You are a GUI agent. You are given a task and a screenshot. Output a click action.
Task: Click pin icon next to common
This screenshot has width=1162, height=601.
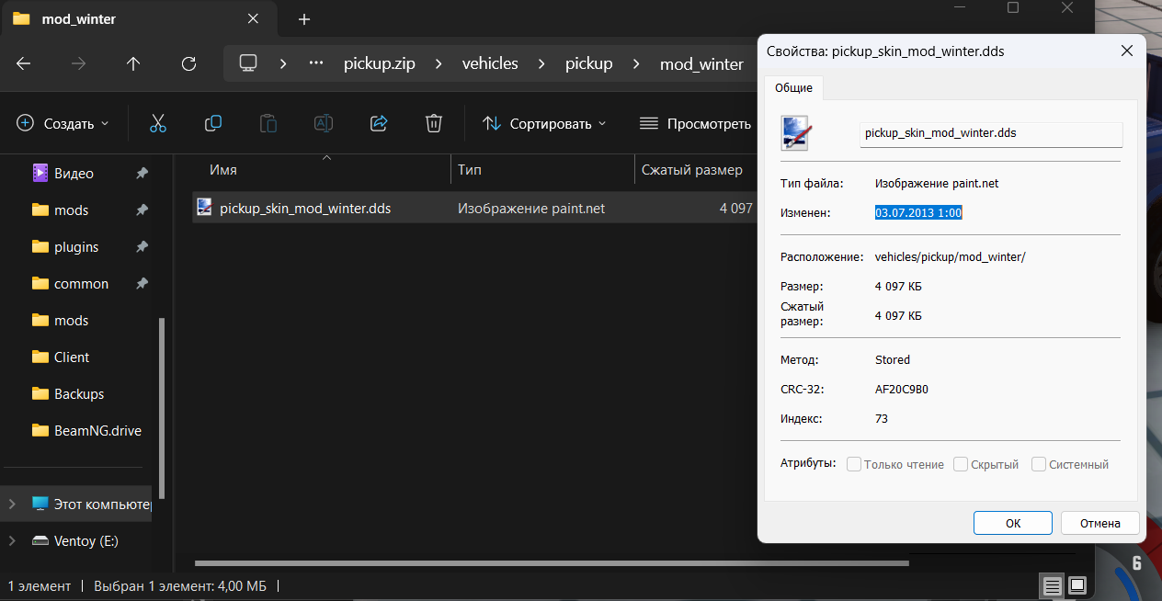(x=142, y=283)
